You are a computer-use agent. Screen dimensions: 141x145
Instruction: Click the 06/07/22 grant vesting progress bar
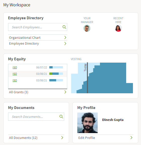coord(56,67)
